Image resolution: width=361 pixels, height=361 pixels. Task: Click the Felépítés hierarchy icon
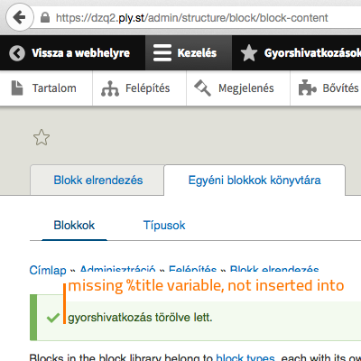click(x=110, y=88)
